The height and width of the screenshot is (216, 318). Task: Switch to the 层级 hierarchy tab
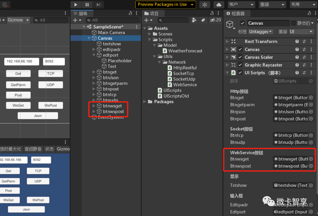82,14
